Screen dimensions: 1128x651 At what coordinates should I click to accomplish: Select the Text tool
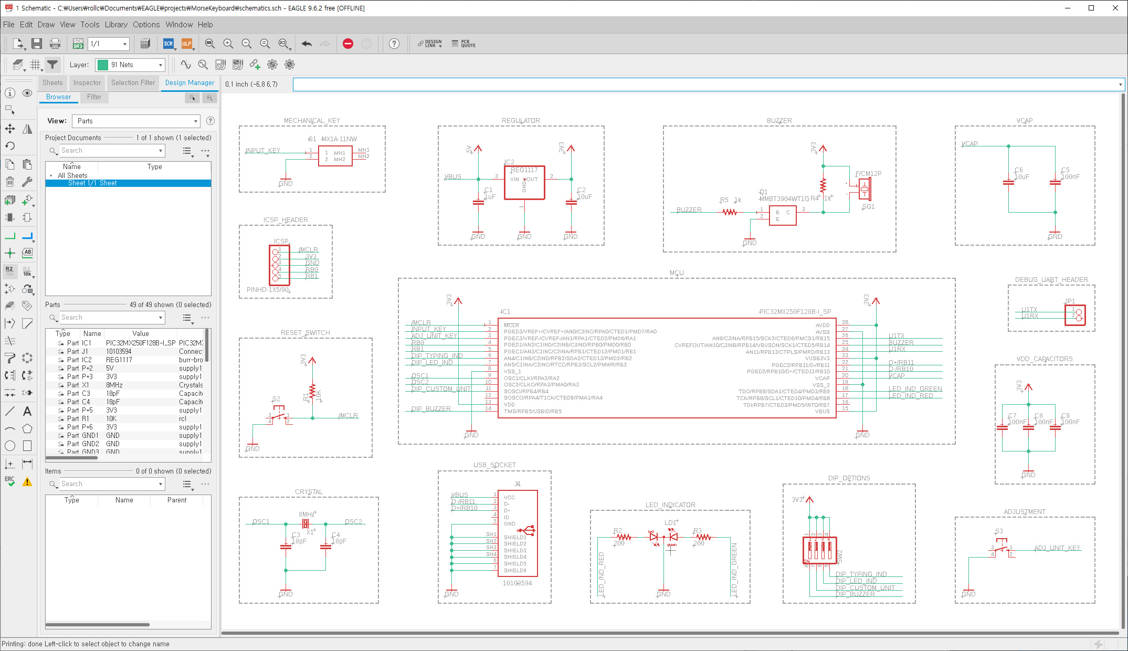coord(27,411)
